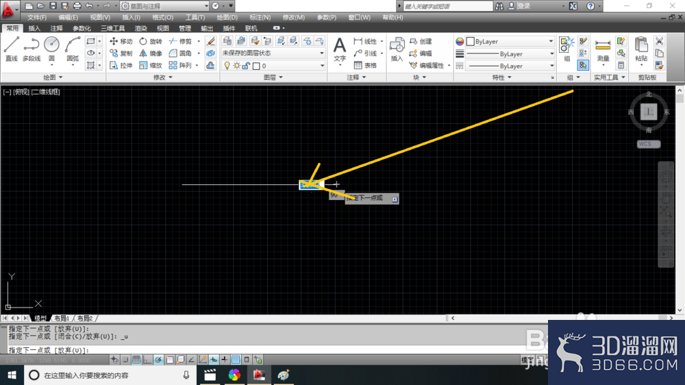Viewport: 685px width, 385px height.
Task: Click the keyword search input field
Action: 447,6
